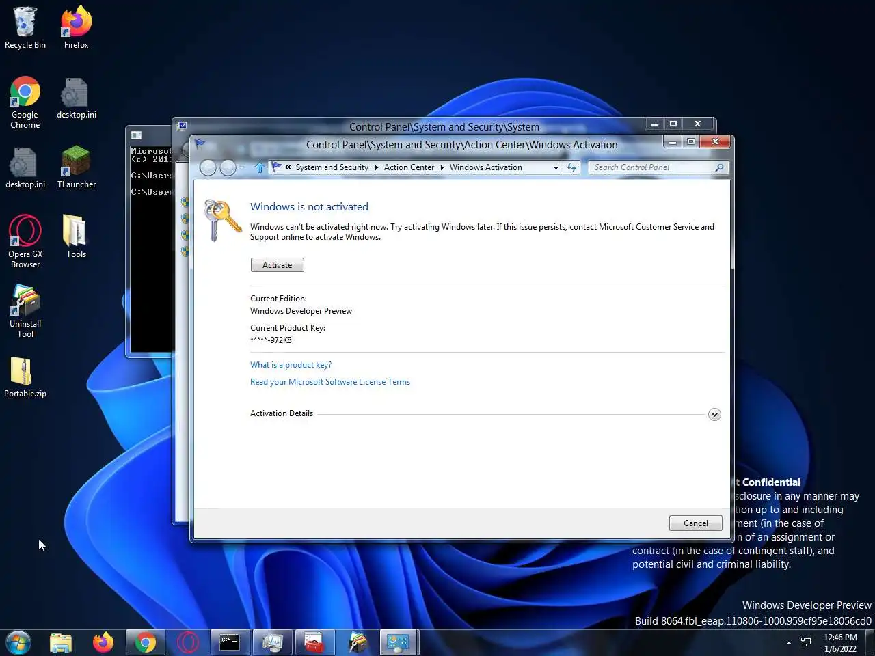Open the address bar history dropdown
This screenshot has width=875, height=656.
[556, 167]
